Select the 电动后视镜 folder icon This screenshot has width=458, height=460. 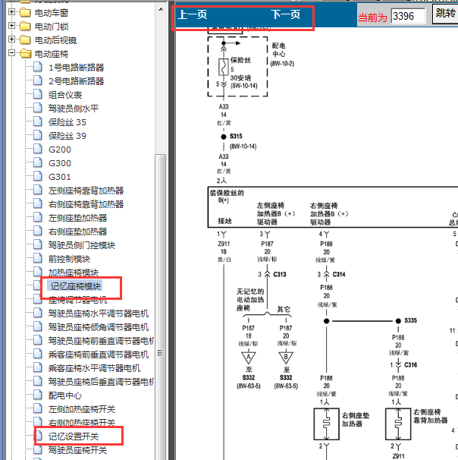coord(25,39)
